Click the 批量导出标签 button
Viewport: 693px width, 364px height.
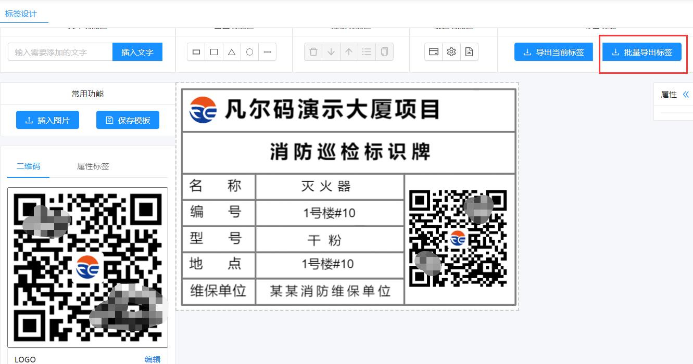(642, 52)
